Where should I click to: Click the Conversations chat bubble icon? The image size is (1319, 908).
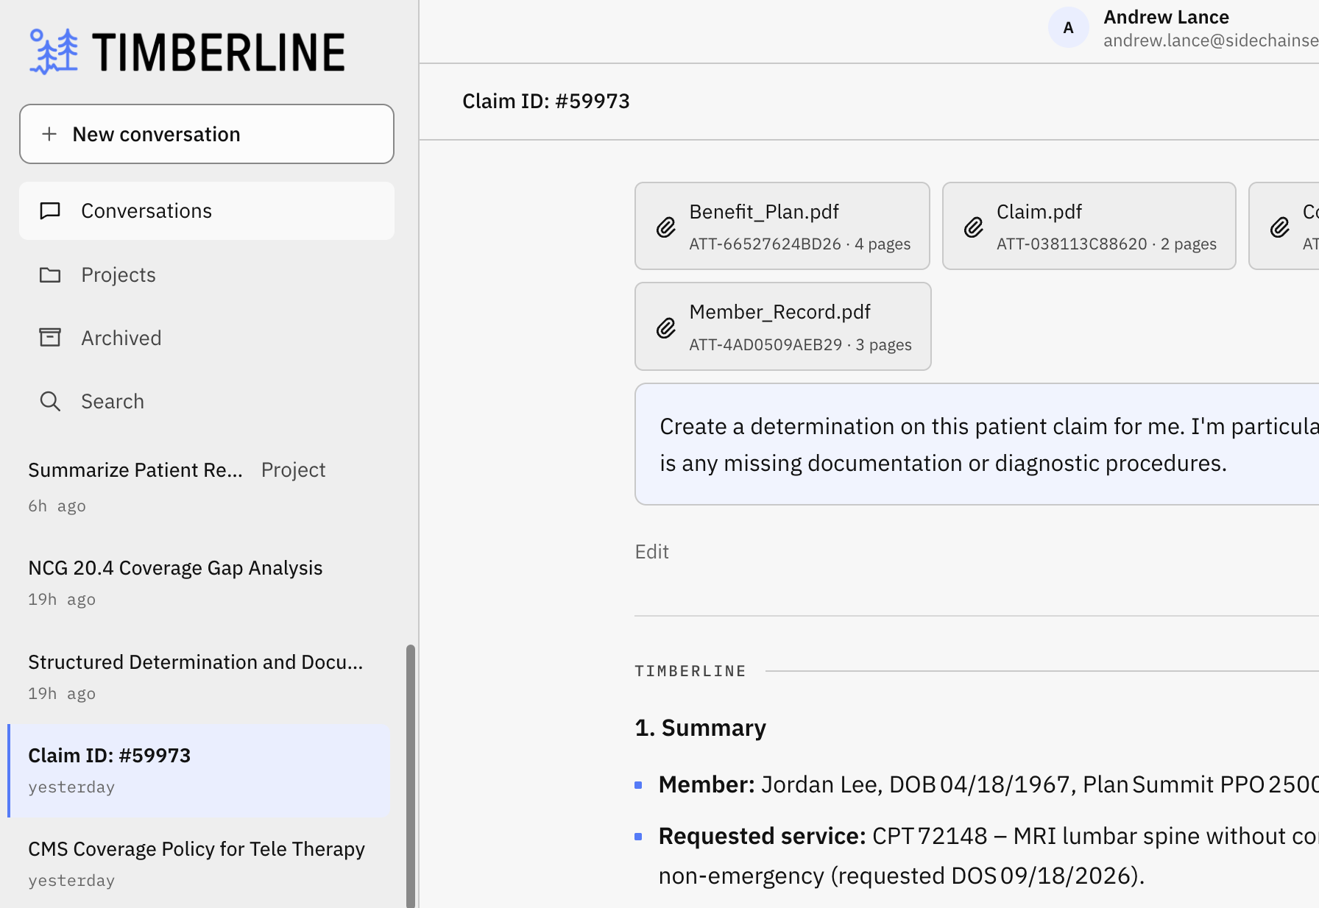click(x=50, y=211)
